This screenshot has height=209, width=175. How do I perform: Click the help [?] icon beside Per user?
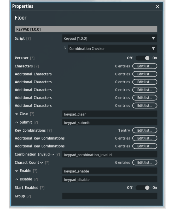32,58
